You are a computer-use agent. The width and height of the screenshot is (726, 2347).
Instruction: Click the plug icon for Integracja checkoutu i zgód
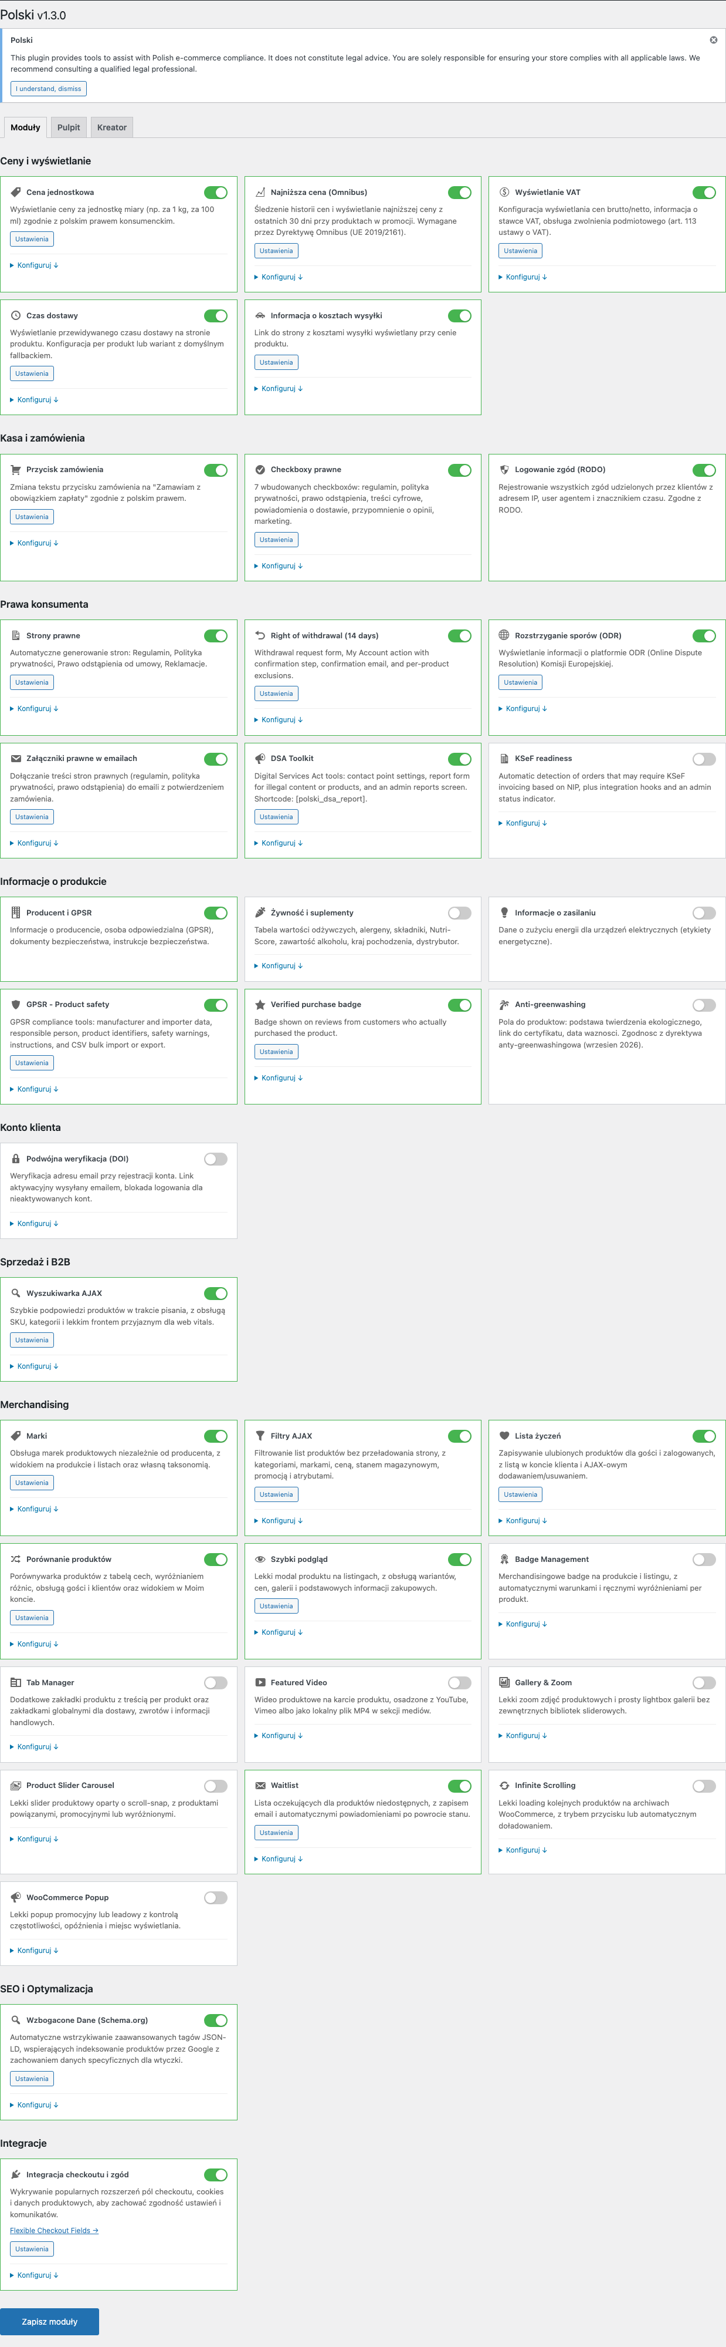(x=15, y=2174)
